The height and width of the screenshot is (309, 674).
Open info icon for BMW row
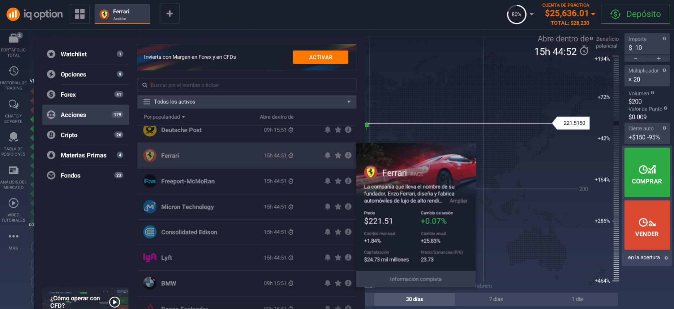click(x=348, y=283)
